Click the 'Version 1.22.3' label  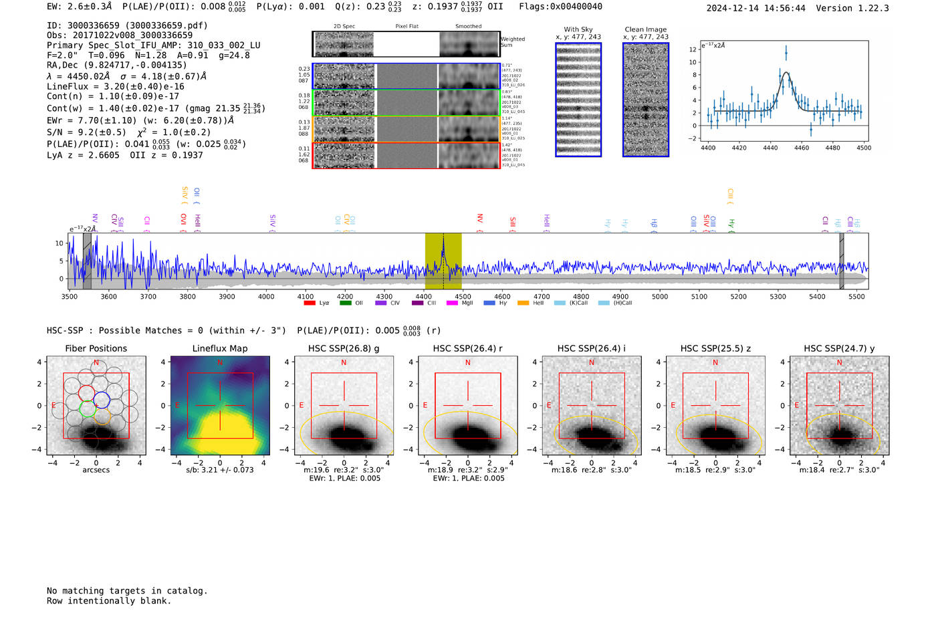853,8
